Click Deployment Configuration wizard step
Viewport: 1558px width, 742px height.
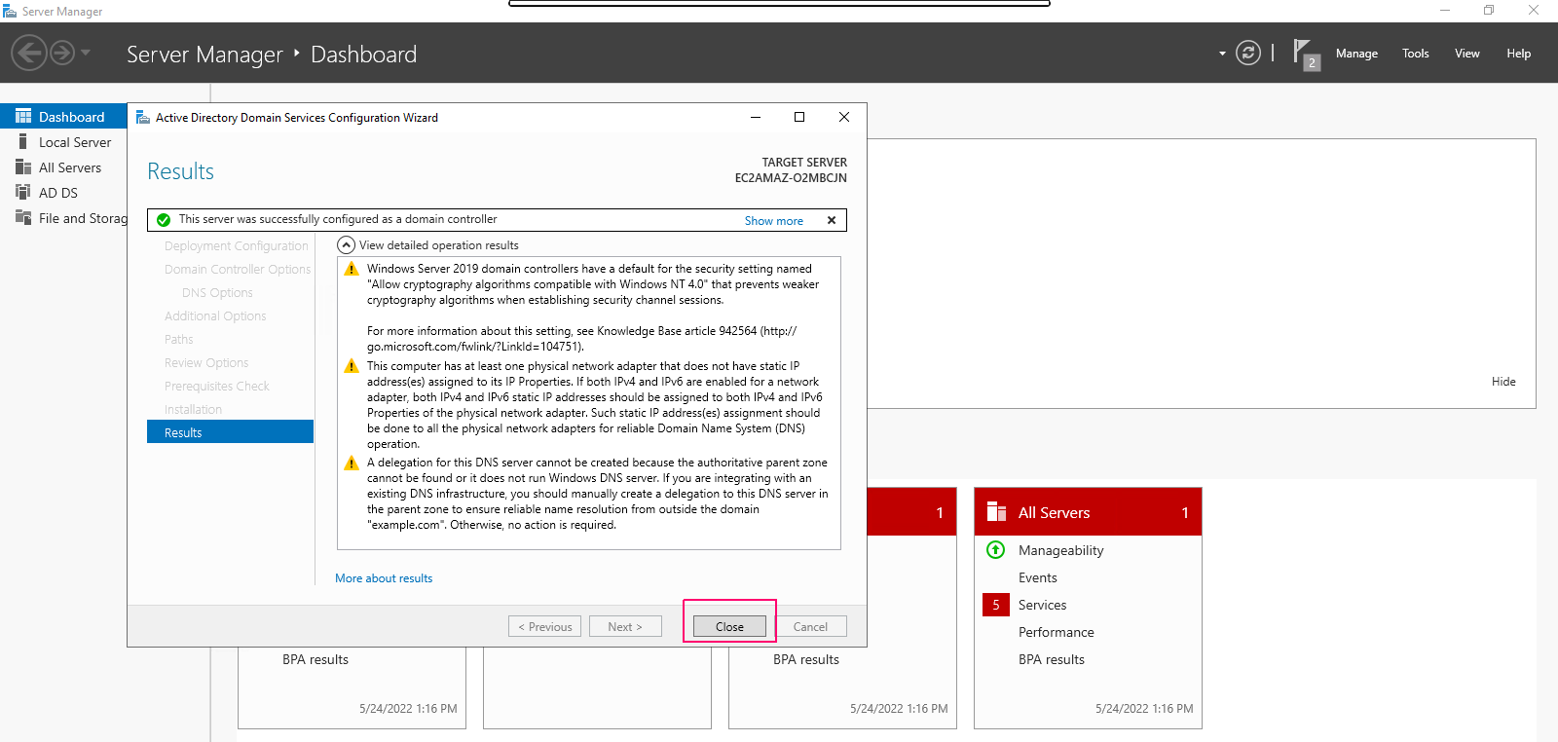236,246
